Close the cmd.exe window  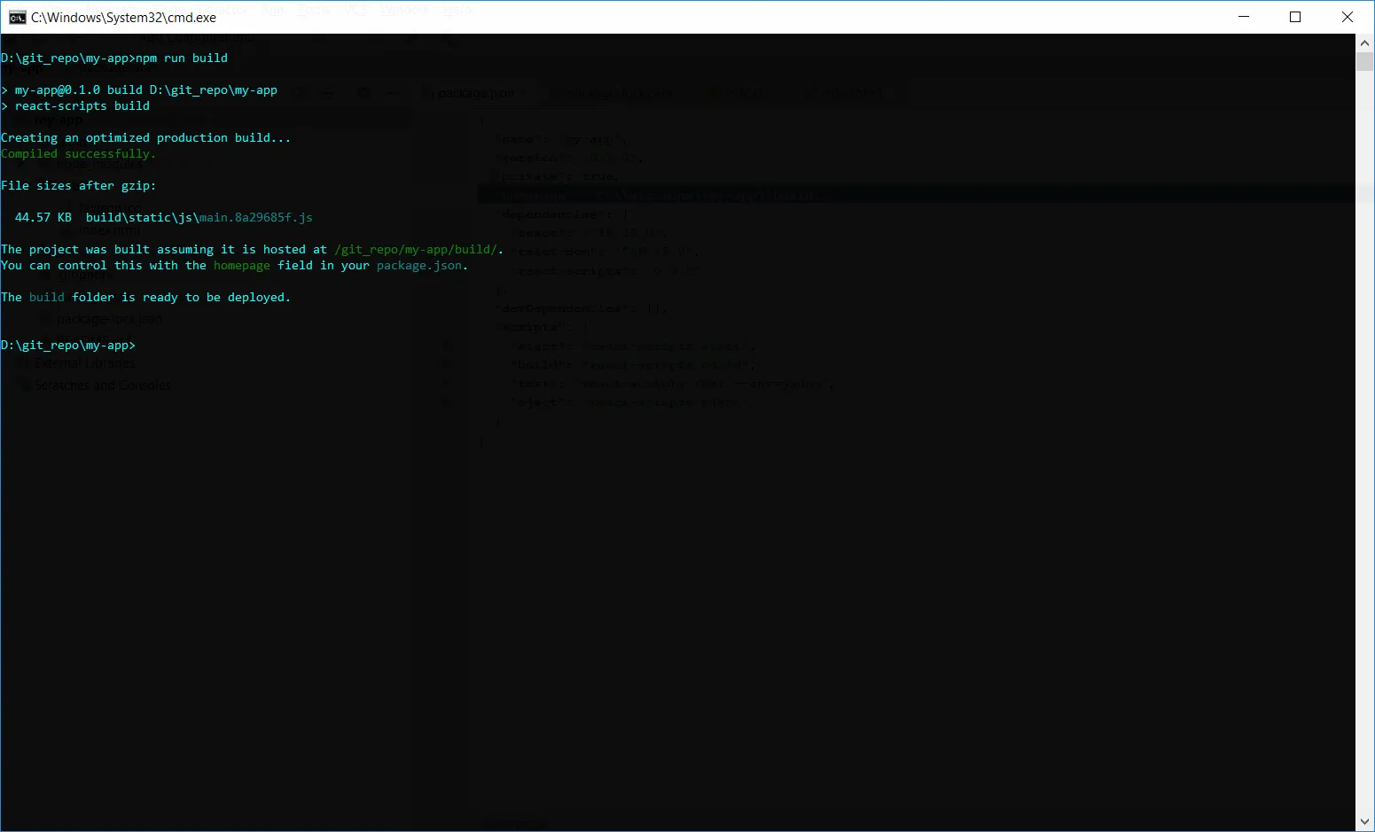(1348, 17)
